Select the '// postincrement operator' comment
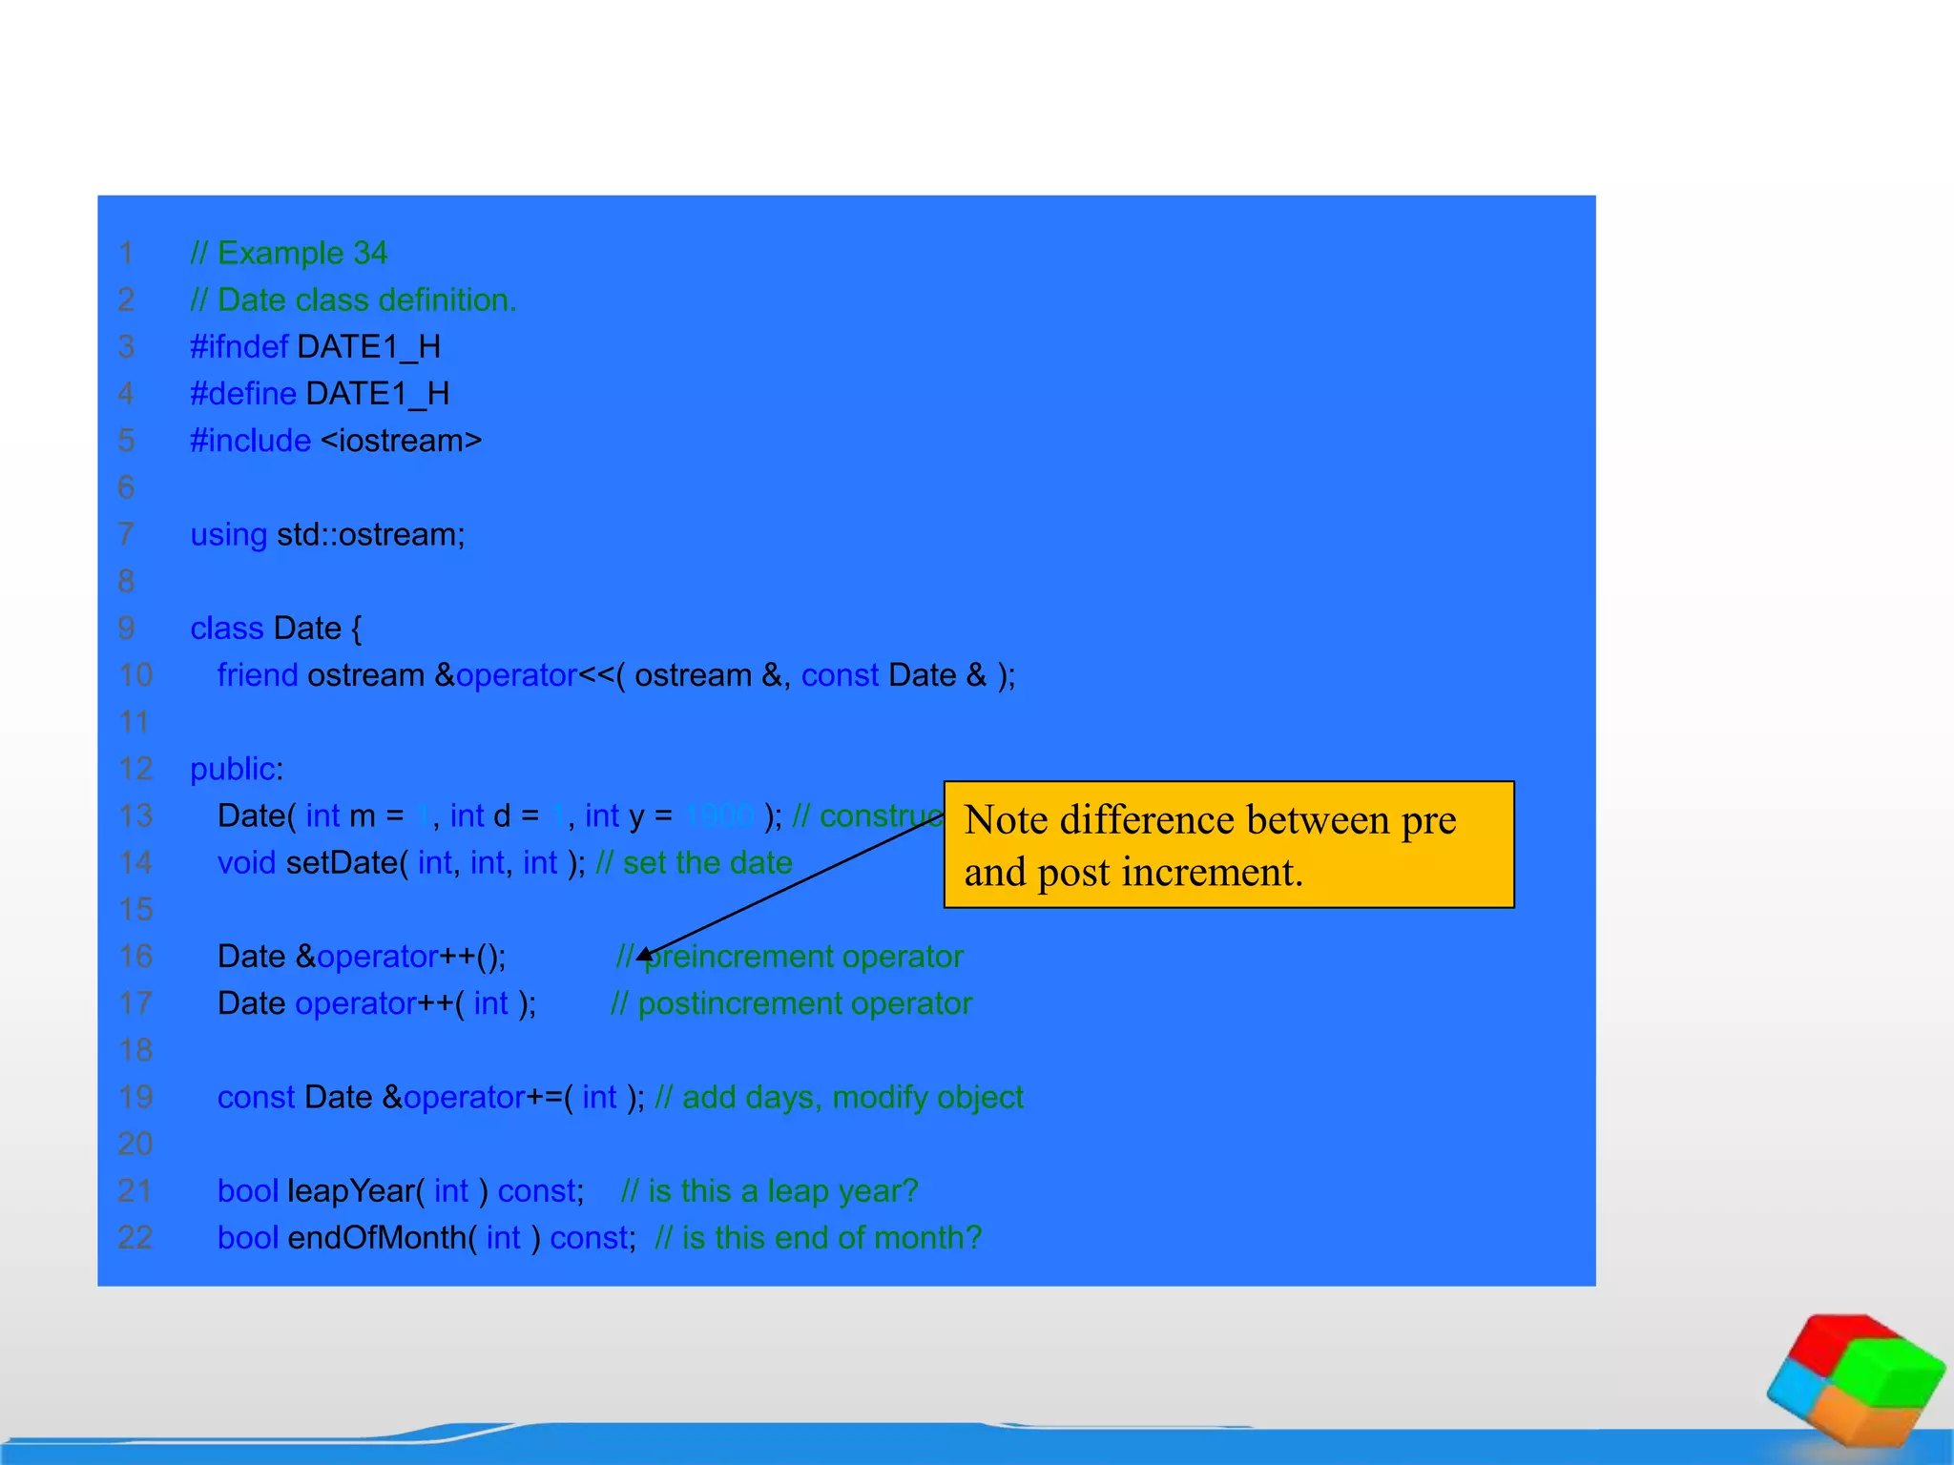This screenshot has width=1954, height=1465. click(792, 1003)
